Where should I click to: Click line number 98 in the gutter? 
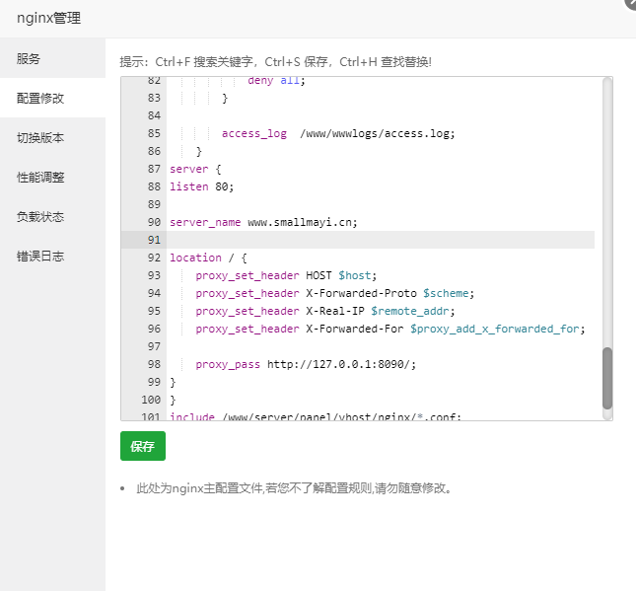[154, 364]
